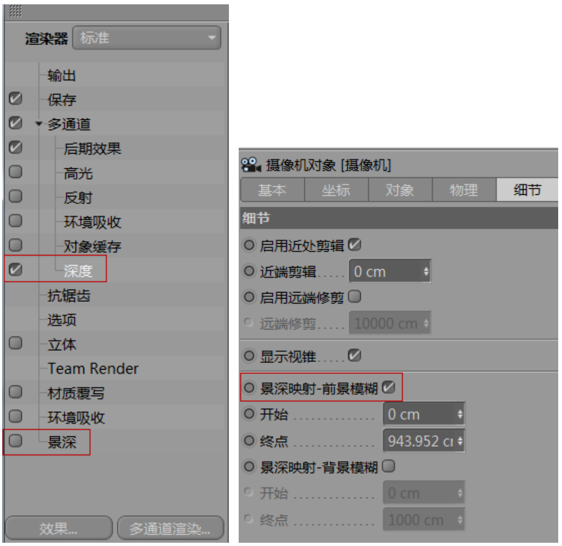Switch to the 细节 tab

tap(527, 189)
